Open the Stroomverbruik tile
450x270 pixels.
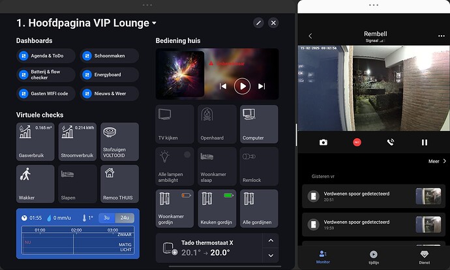(x=78, y=142)
